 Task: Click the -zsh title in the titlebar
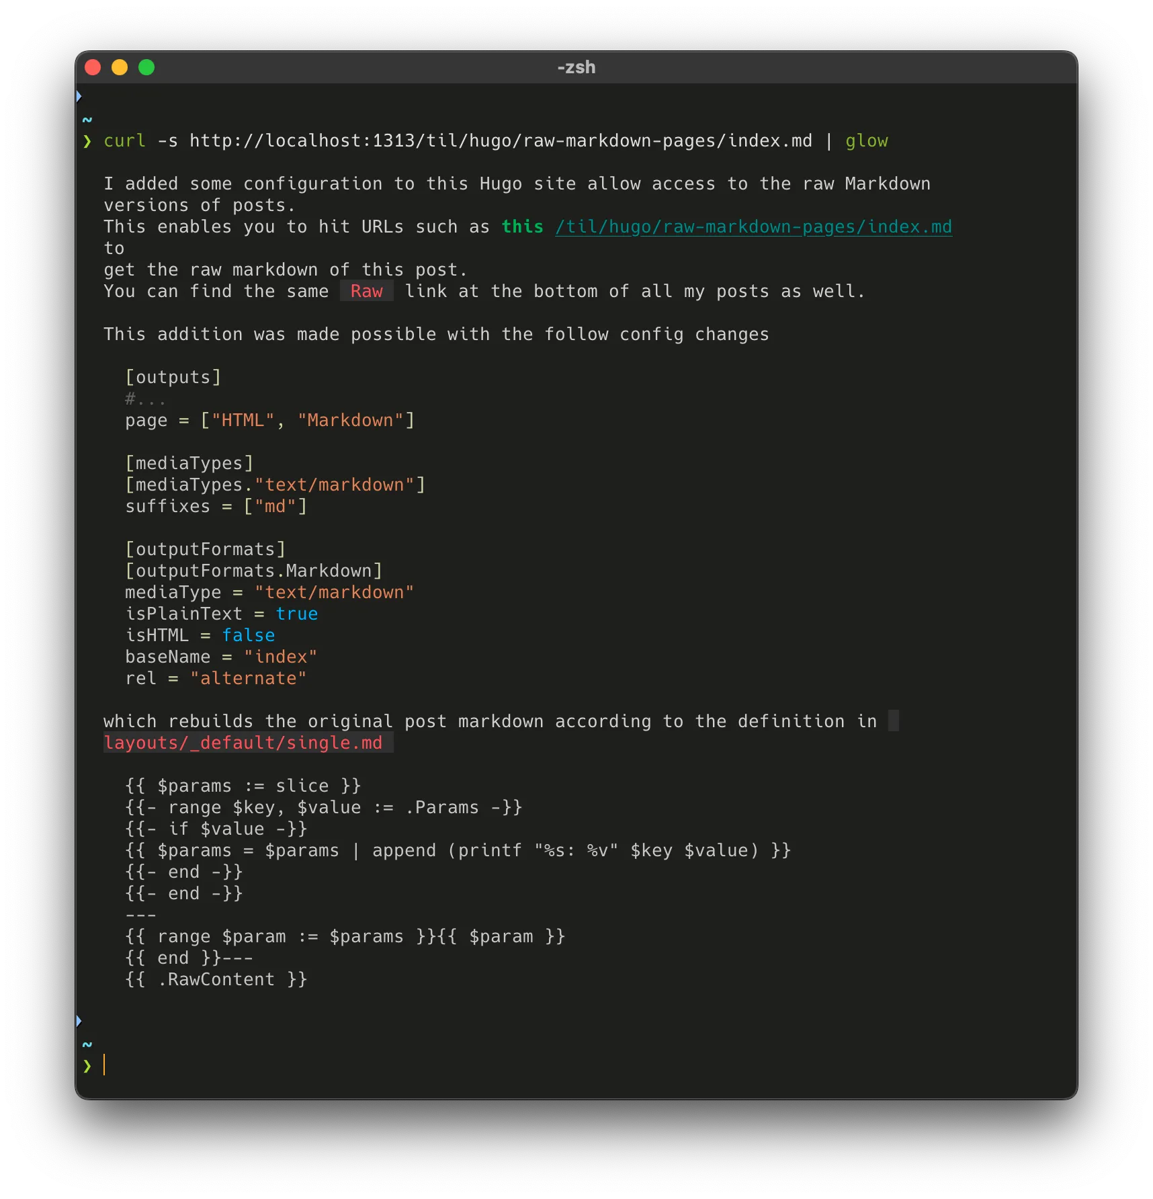click(575, 67)
